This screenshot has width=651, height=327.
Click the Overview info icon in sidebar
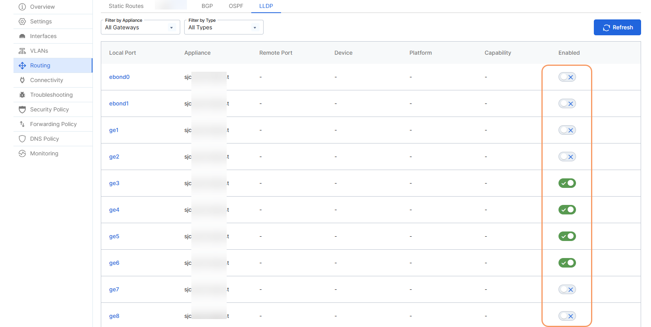(22, 7)
